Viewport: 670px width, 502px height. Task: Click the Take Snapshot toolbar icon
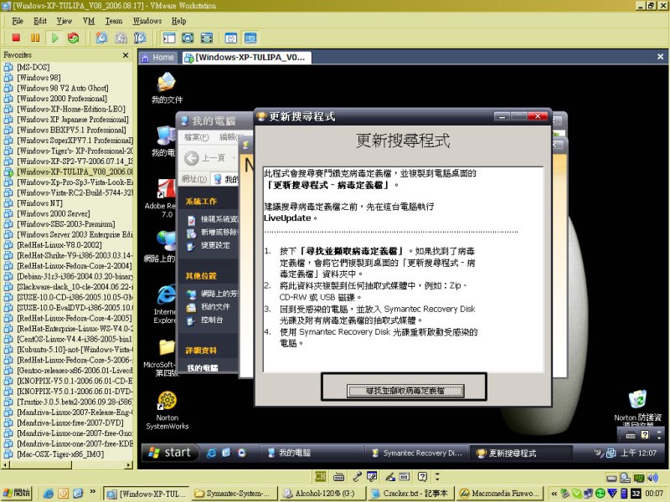[x=101, y=38]
